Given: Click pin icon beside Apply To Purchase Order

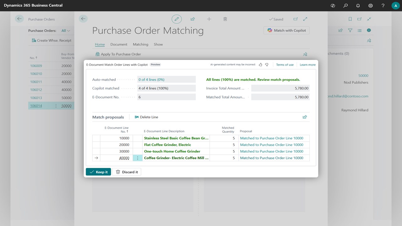Looking at the screenshot, I should click(x=305, y=54).
